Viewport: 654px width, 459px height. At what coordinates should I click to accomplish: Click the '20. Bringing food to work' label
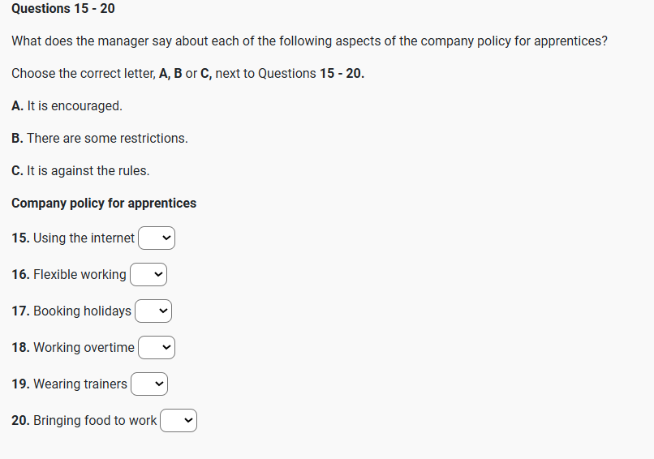coord(84,421)
